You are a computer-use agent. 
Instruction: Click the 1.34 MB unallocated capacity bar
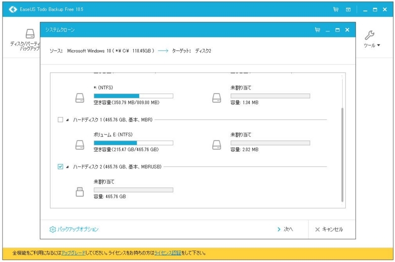[270, 96]
